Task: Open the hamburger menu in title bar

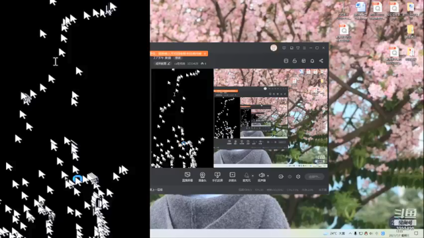Action: [x=304, y=48]
